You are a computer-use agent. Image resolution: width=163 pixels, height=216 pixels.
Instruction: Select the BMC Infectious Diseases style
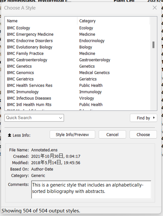77,98
